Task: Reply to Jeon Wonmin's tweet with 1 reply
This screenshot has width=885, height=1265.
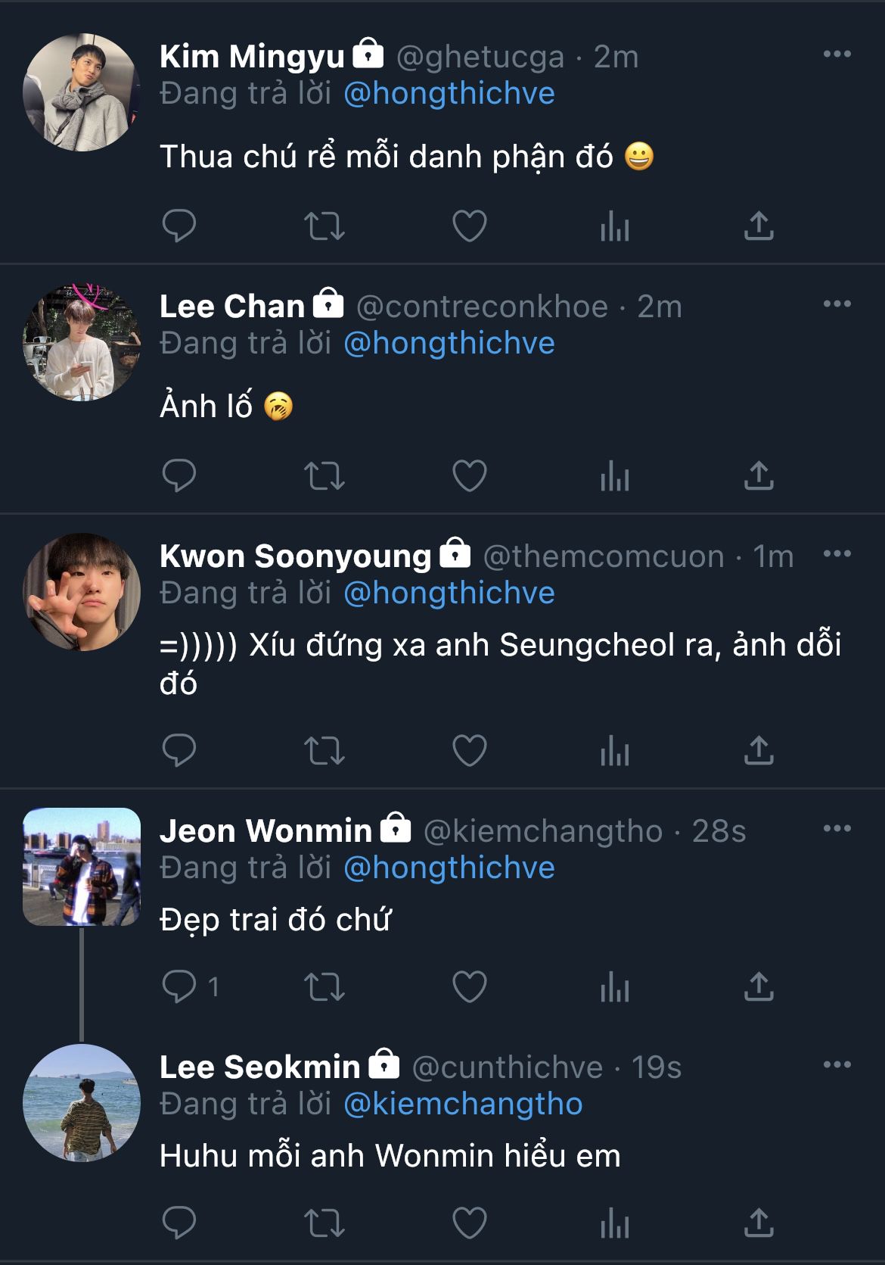Action: click(x=179, y=987)
